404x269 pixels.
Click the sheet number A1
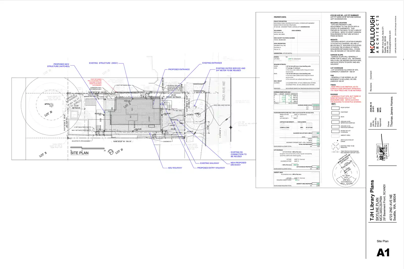point(383,253)
